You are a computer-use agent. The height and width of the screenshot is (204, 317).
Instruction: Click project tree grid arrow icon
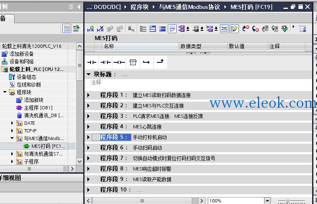tap(76, 28)
